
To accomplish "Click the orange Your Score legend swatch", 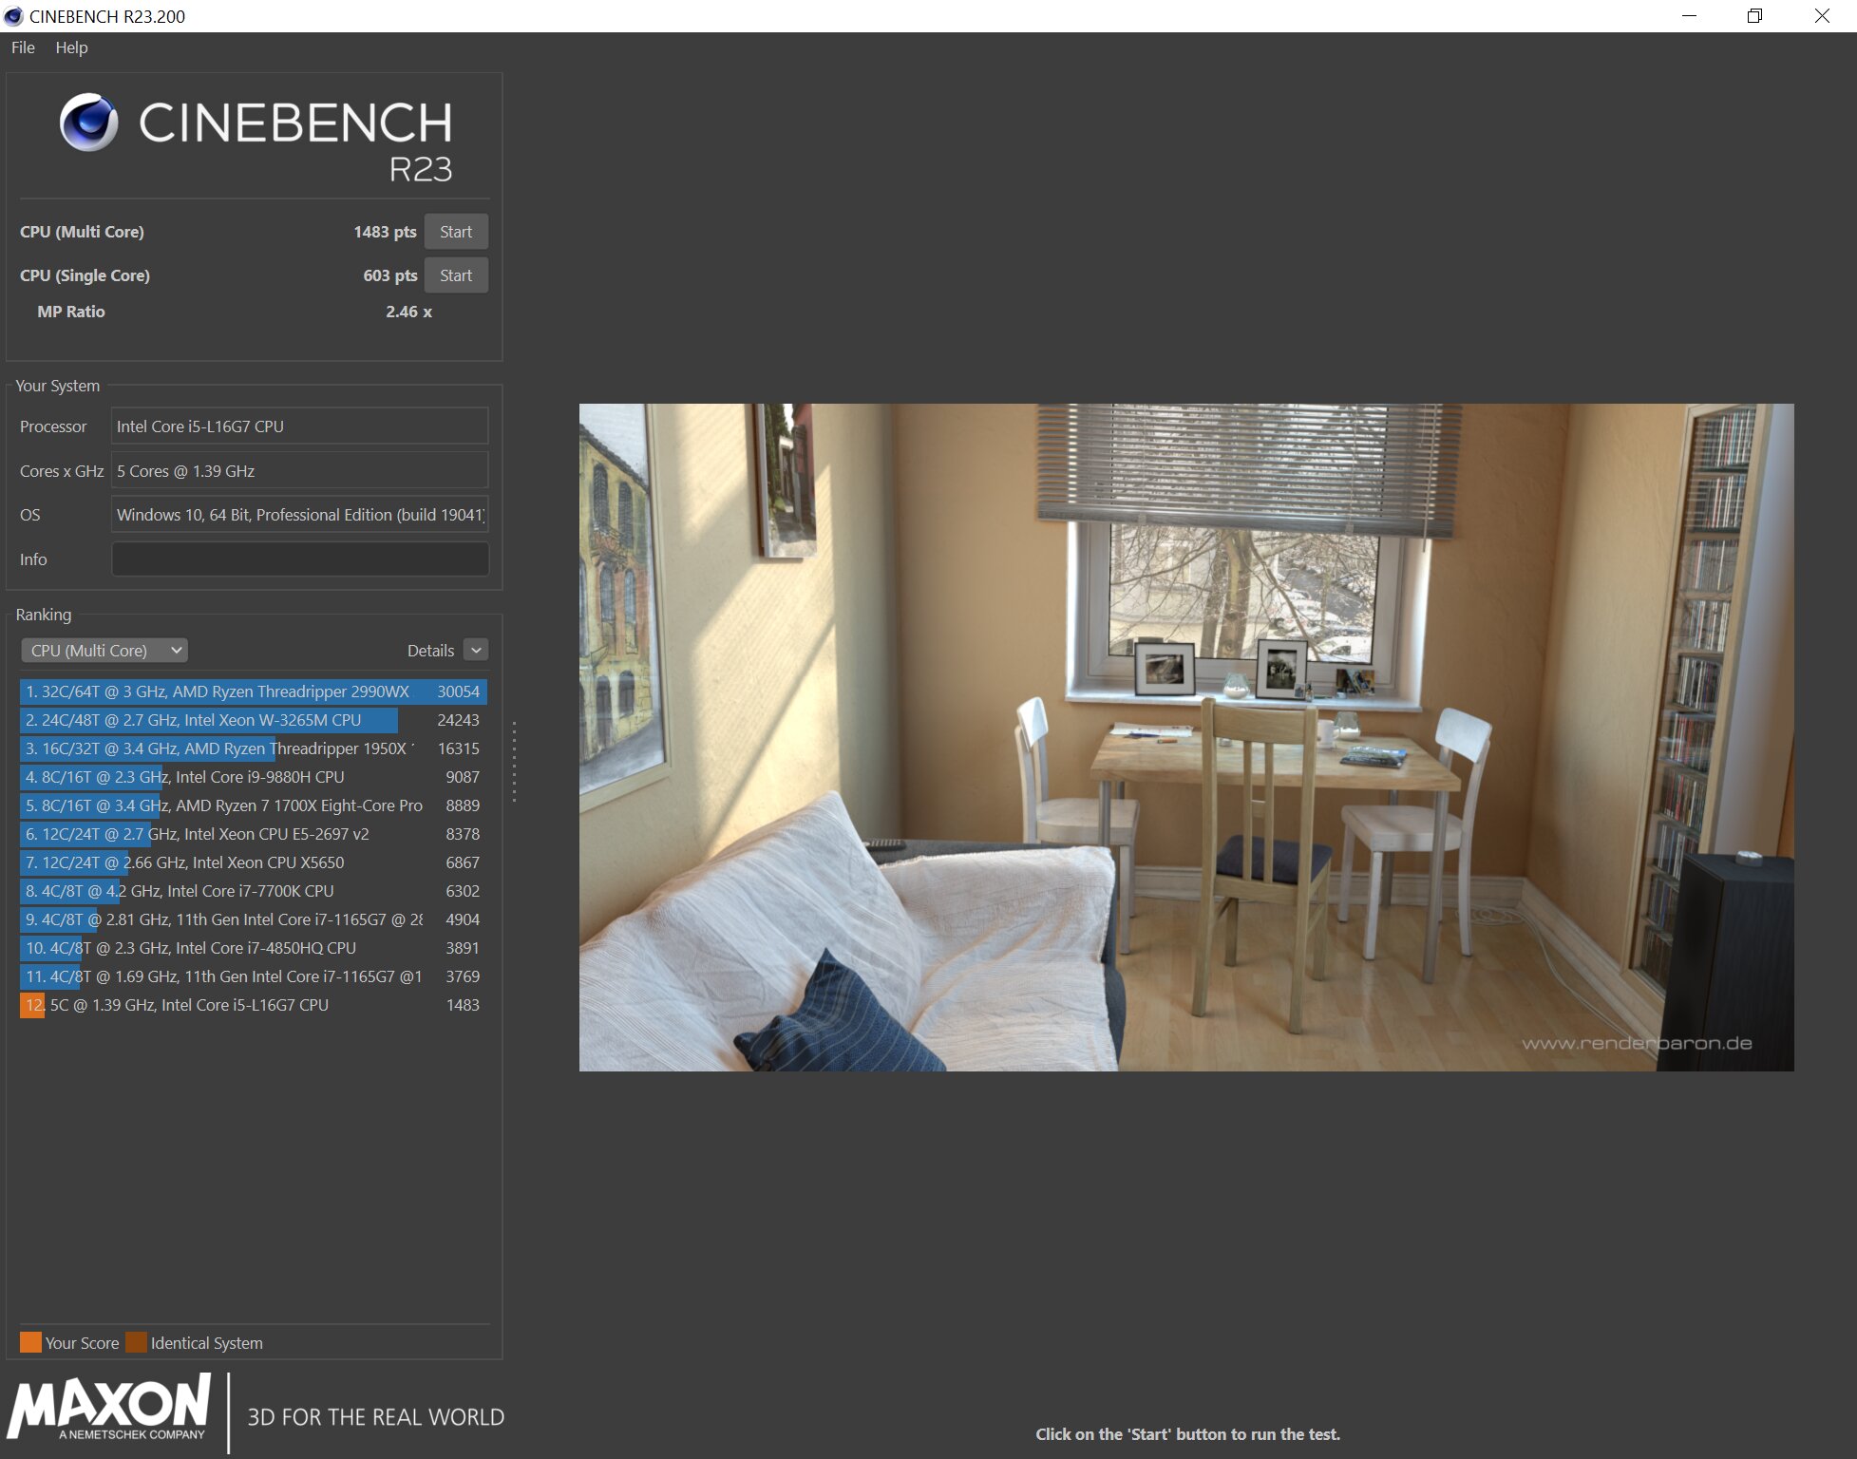I will coord(30,1342).
